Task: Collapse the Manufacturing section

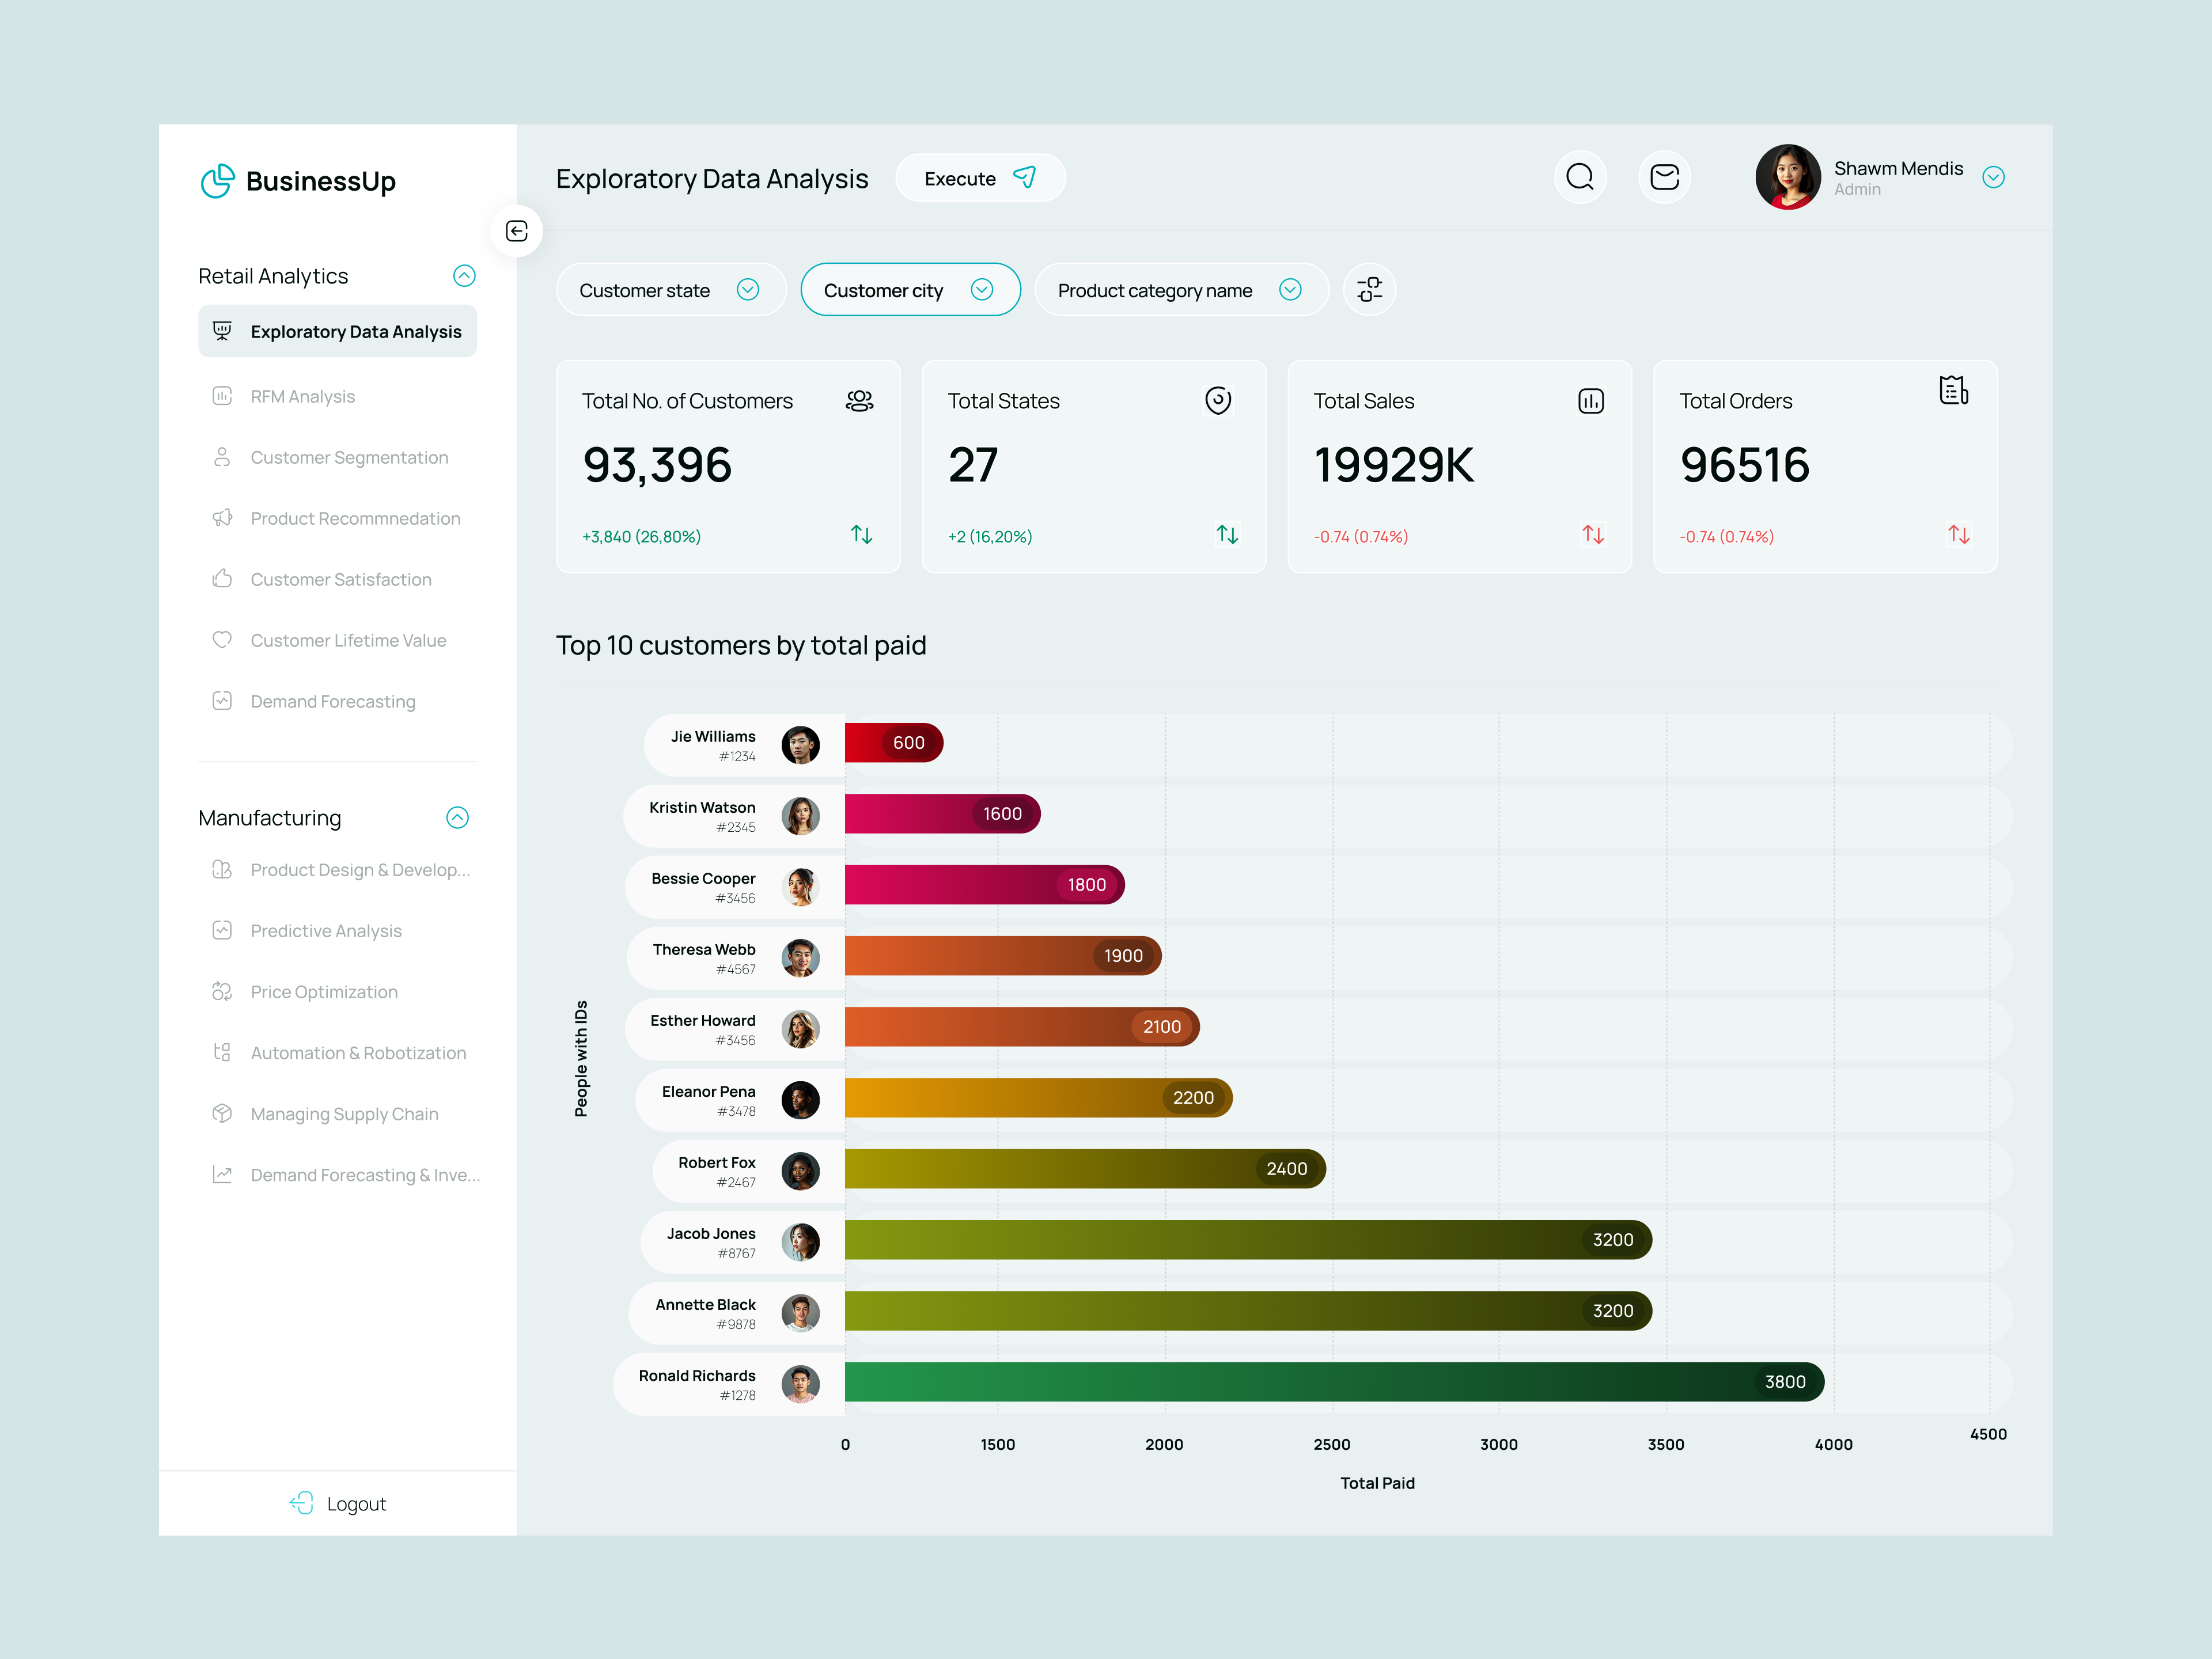Action: click(457, 818)
